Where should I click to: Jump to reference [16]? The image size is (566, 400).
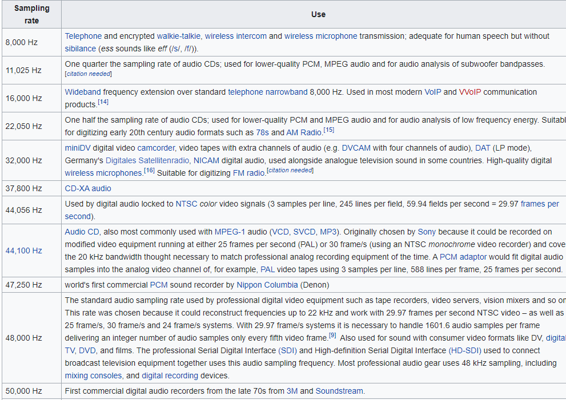[149, 171]
